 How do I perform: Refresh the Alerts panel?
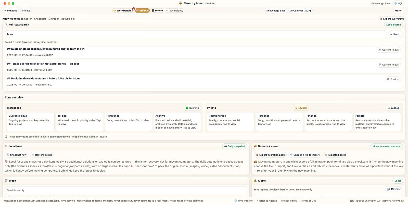[x=394, y=189]
